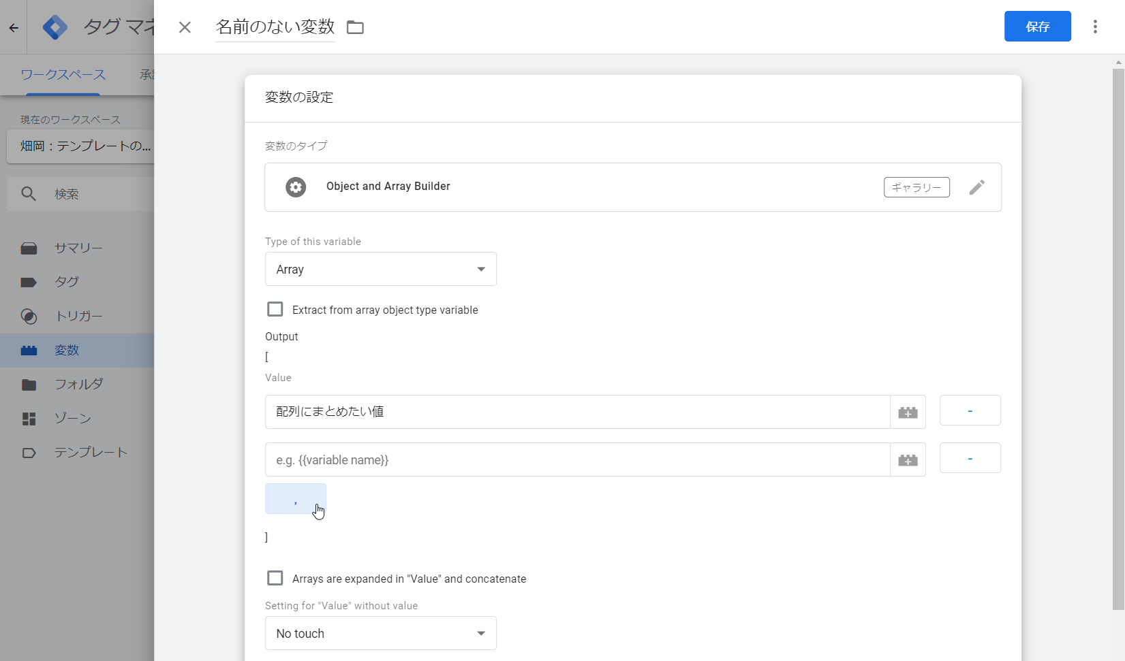Click the Object and Array Builder gear icon

click(x=296, y=187)
